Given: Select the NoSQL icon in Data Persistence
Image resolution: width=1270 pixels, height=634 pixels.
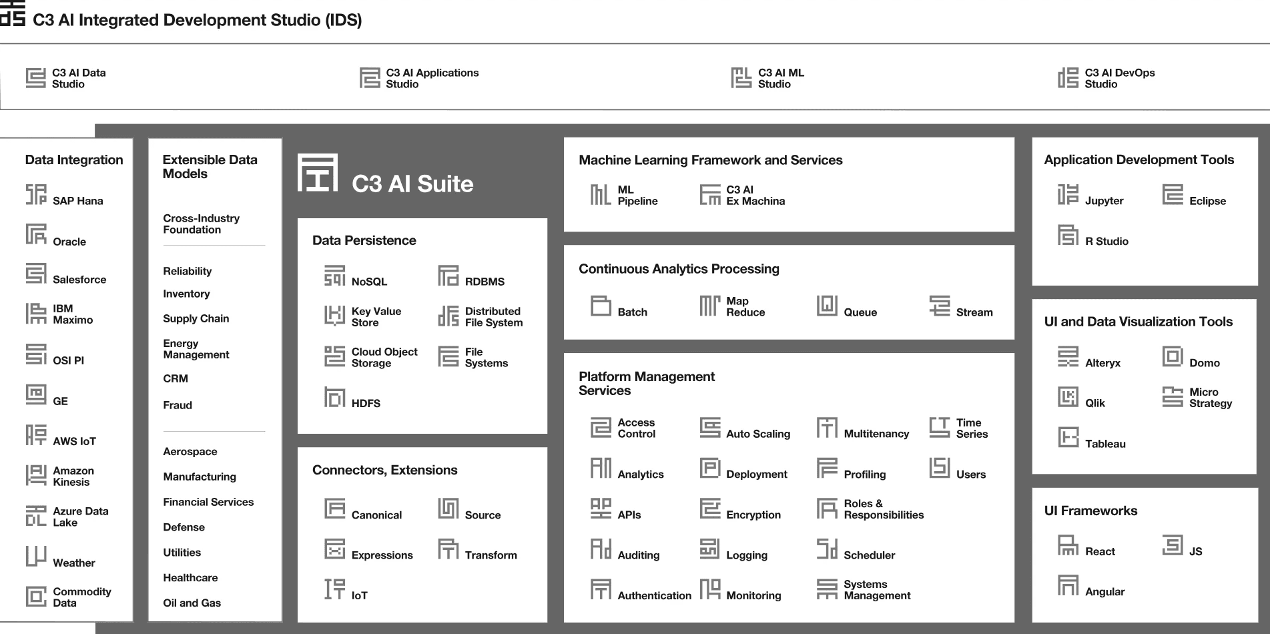Looking at the screenshot, I should 335,276.
